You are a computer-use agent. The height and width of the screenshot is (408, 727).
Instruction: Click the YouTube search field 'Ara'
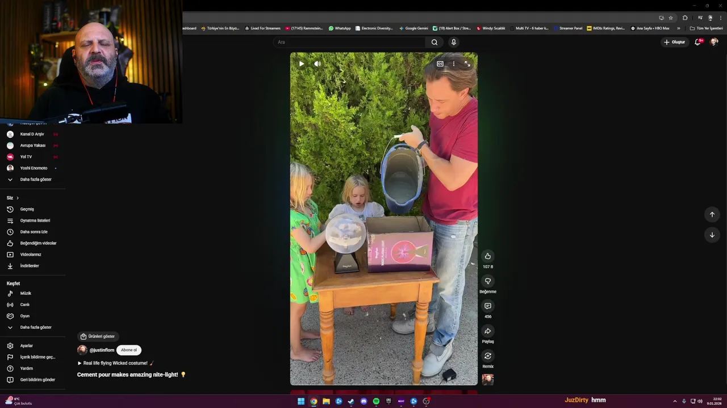click(x=349, y=42)
